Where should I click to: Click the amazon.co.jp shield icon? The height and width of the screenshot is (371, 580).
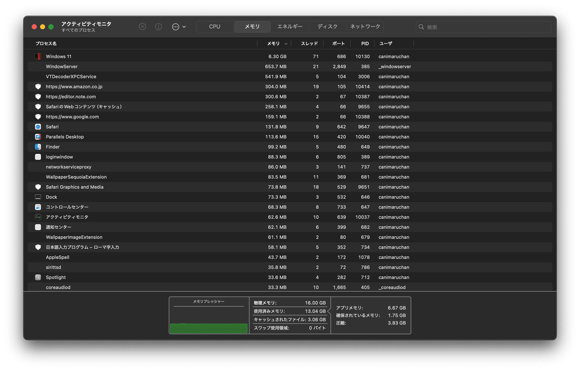tap(38, 87)
